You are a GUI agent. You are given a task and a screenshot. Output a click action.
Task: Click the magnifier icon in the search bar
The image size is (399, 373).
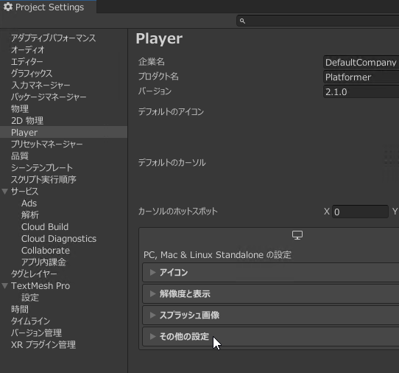click(242, 21)
